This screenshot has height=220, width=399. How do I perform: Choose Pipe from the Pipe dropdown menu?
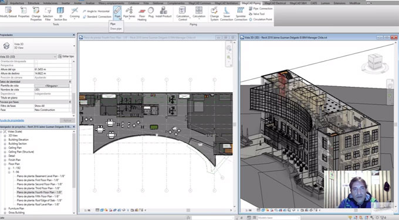(x=113, y=24)
